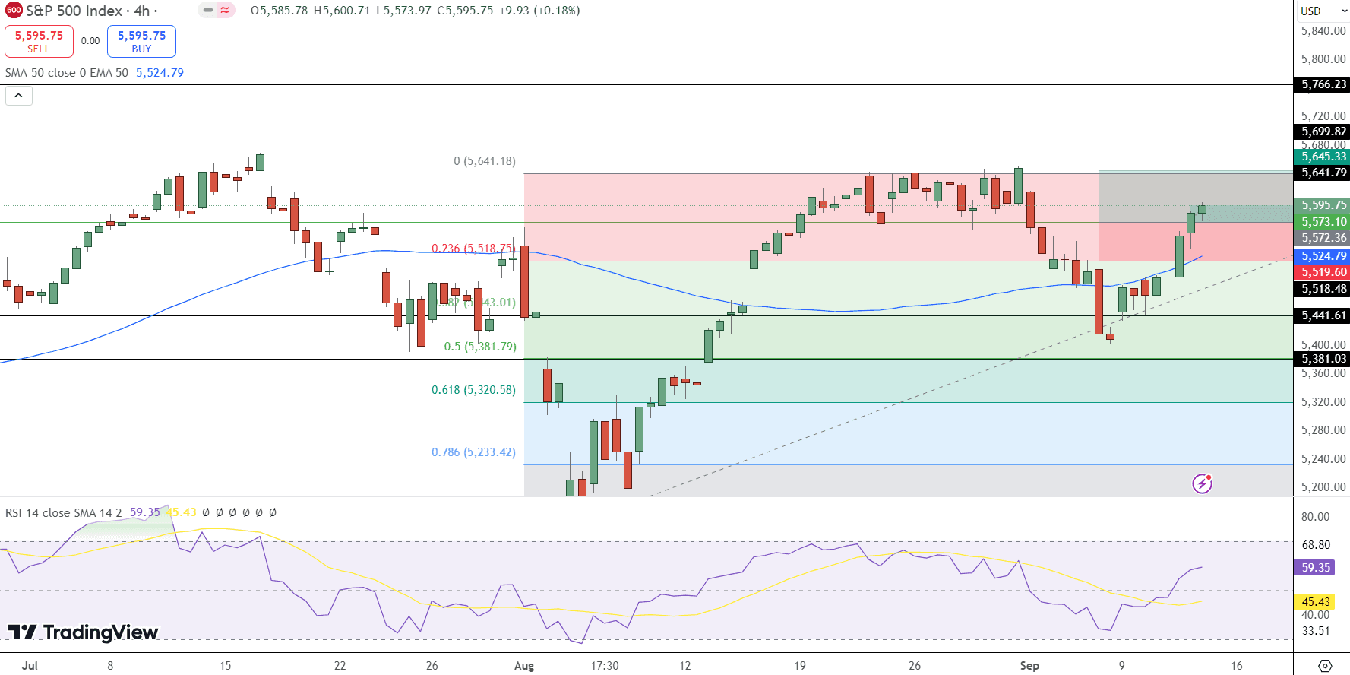Viewport: 1350px width, 675px height.
Task: Click the EMA value 5,524.79 in the legend
Action: [160, 73]
